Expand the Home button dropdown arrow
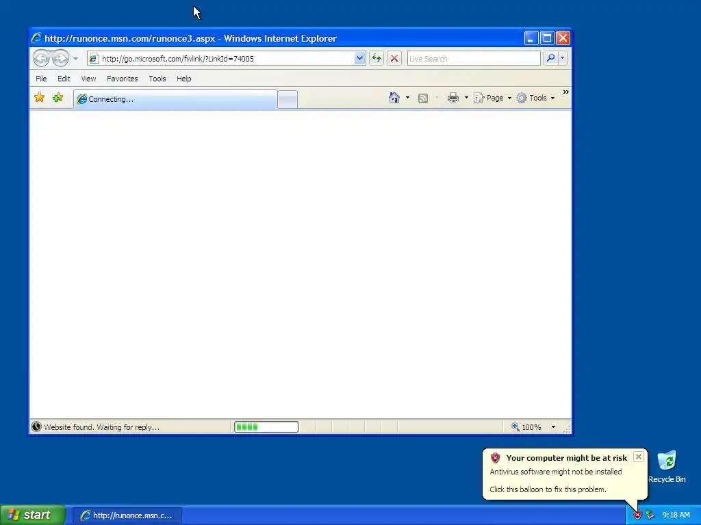 pos(407,98)
